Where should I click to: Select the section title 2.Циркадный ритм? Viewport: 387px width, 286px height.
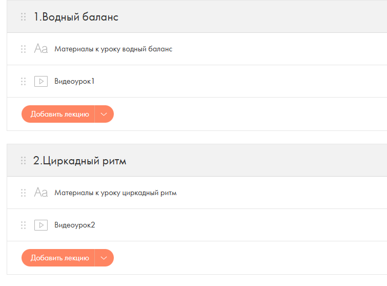(x=80, y=161)
